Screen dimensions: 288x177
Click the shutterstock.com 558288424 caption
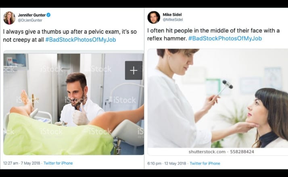click(x=221, y=152)
